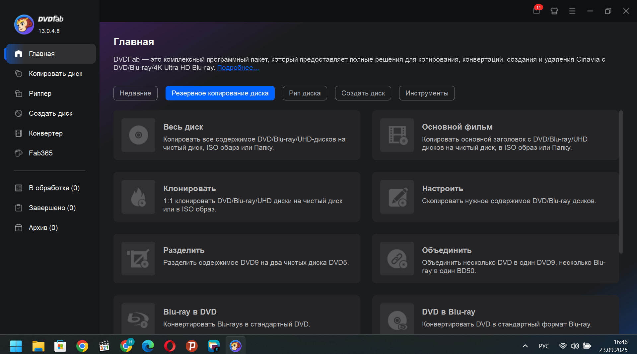Launch Opera browser from the taskbar

pos(170,346)
